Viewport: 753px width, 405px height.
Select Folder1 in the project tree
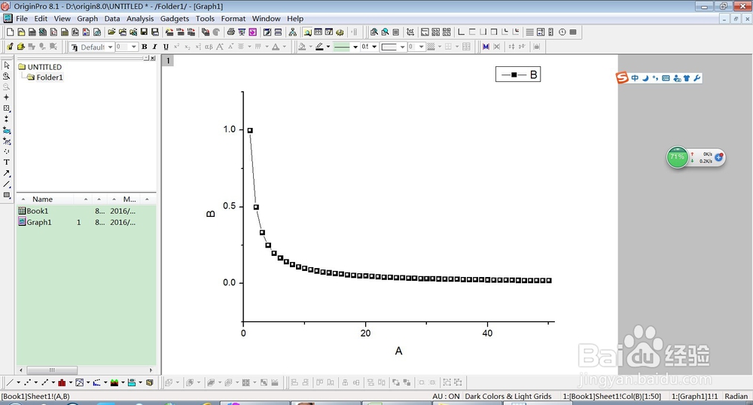pyautogui.click(x=45, y=78)
